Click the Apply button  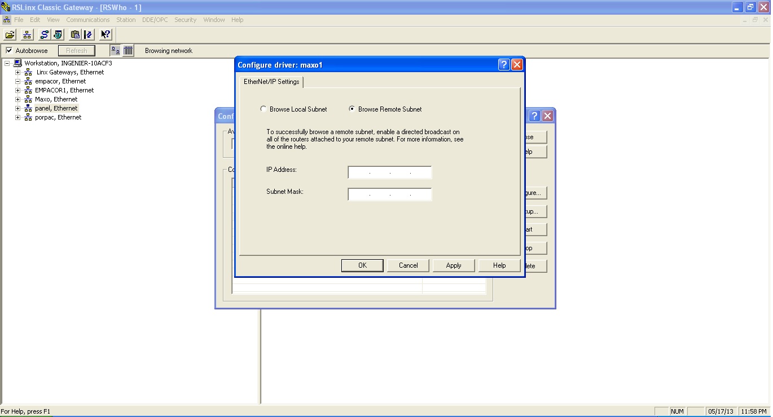(454, 265)
